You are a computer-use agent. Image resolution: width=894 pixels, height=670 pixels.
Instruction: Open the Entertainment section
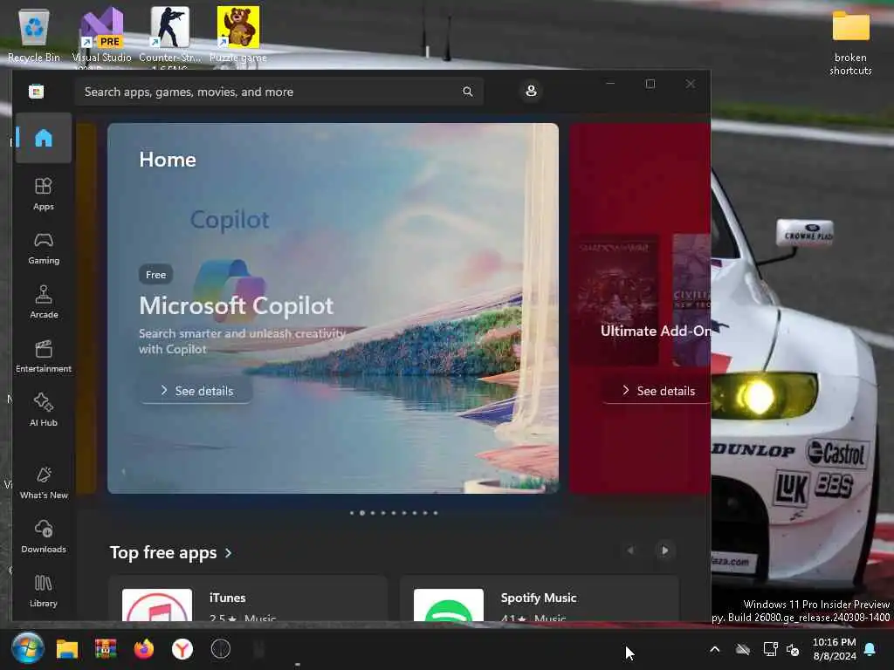(x=44, y=356)
